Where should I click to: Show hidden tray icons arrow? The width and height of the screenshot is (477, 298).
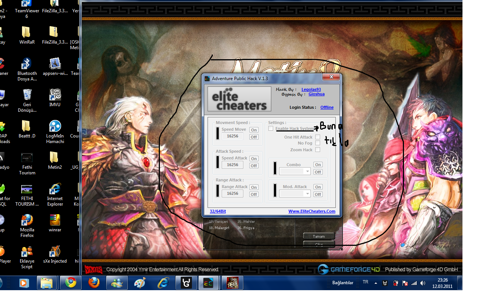[376, 283]
